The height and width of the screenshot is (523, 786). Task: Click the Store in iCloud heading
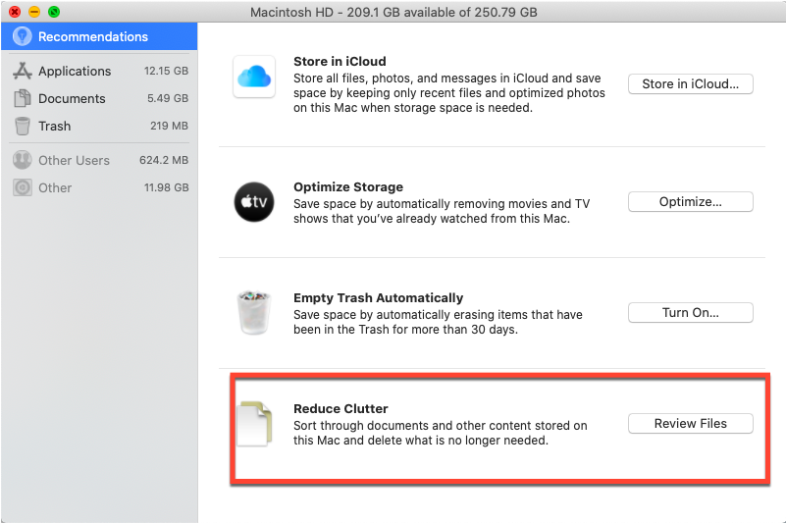(x=340, y=61)
